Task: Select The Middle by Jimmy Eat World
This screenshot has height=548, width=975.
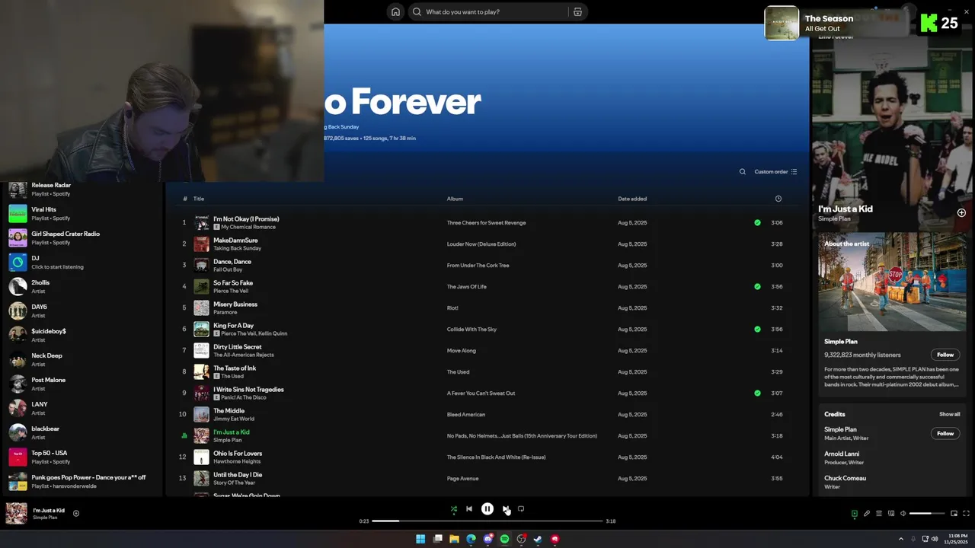Action: [x=487, y=415]
